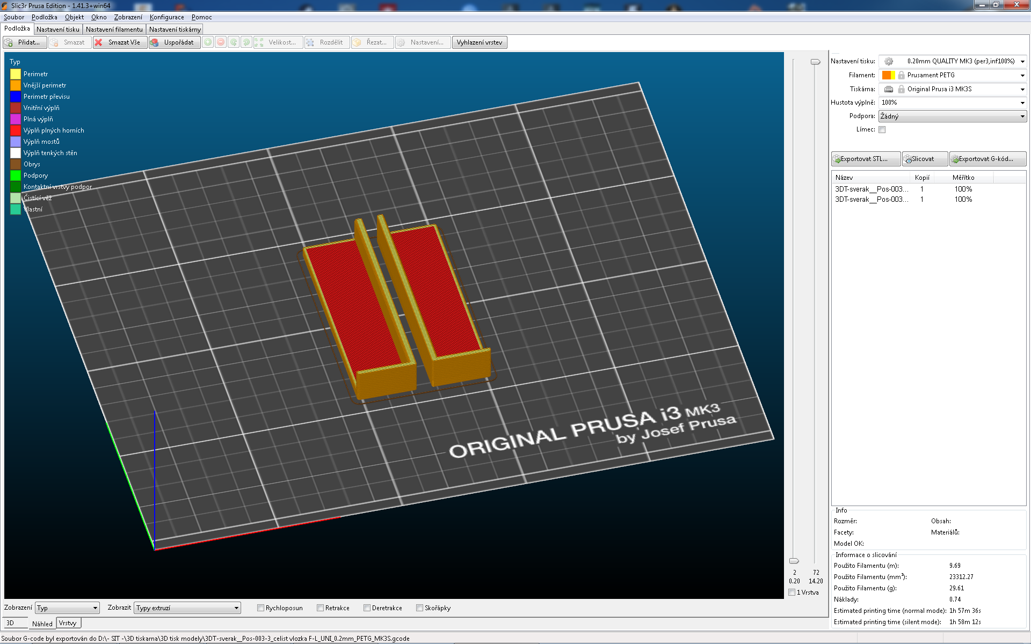1031x644 pixels.
Task: Click the Uspořádat arrange button
Action: [175, 42]
